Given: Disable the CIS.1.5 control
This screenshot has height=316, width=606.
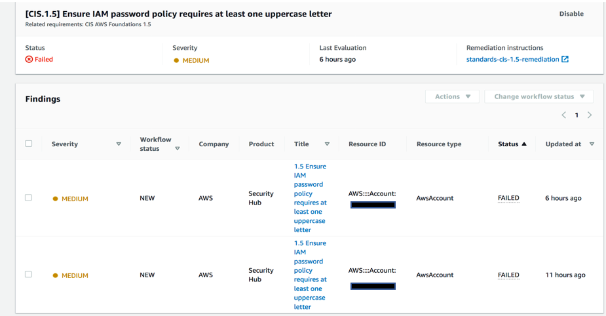Looking at the screenshot, I should coord(571,14).
